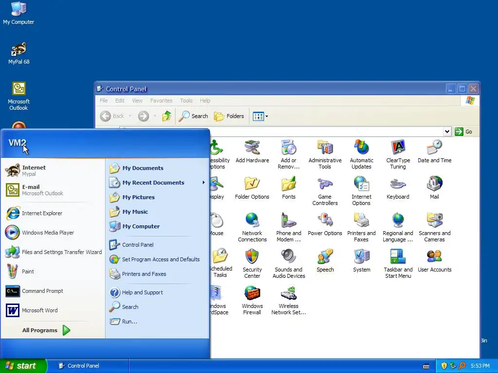The height and width of the screenshot is (373, 498).
Task: Open the Fonts folder icon
Action: pyautogui.click(x=288, y=188)
